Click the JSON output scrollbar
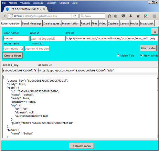 pos(158,107)
